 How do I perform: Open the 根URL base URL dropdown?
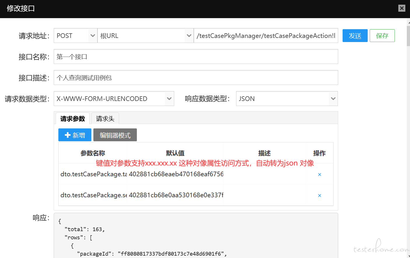pyautogui.click(x=146, y=36)
